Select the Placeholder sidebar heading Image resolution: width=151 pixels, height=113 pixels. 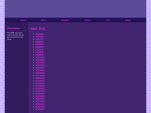(14, 28)
